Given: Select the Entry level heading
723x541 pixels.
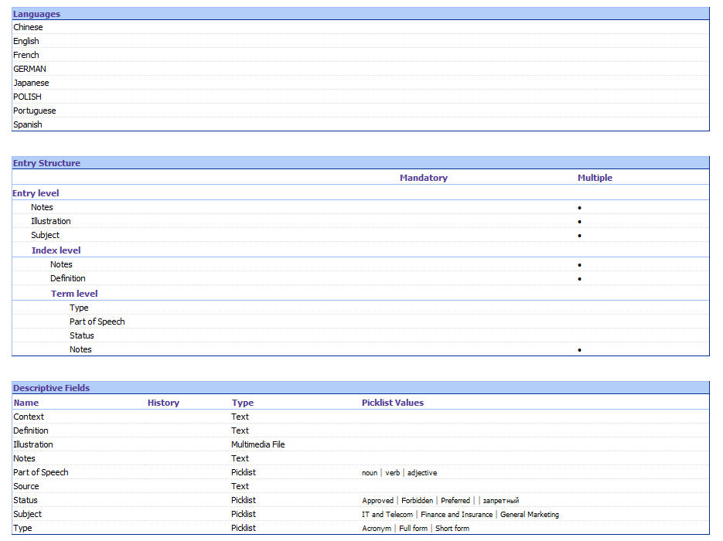Looking at the screenshot, I should pos(36,193).
